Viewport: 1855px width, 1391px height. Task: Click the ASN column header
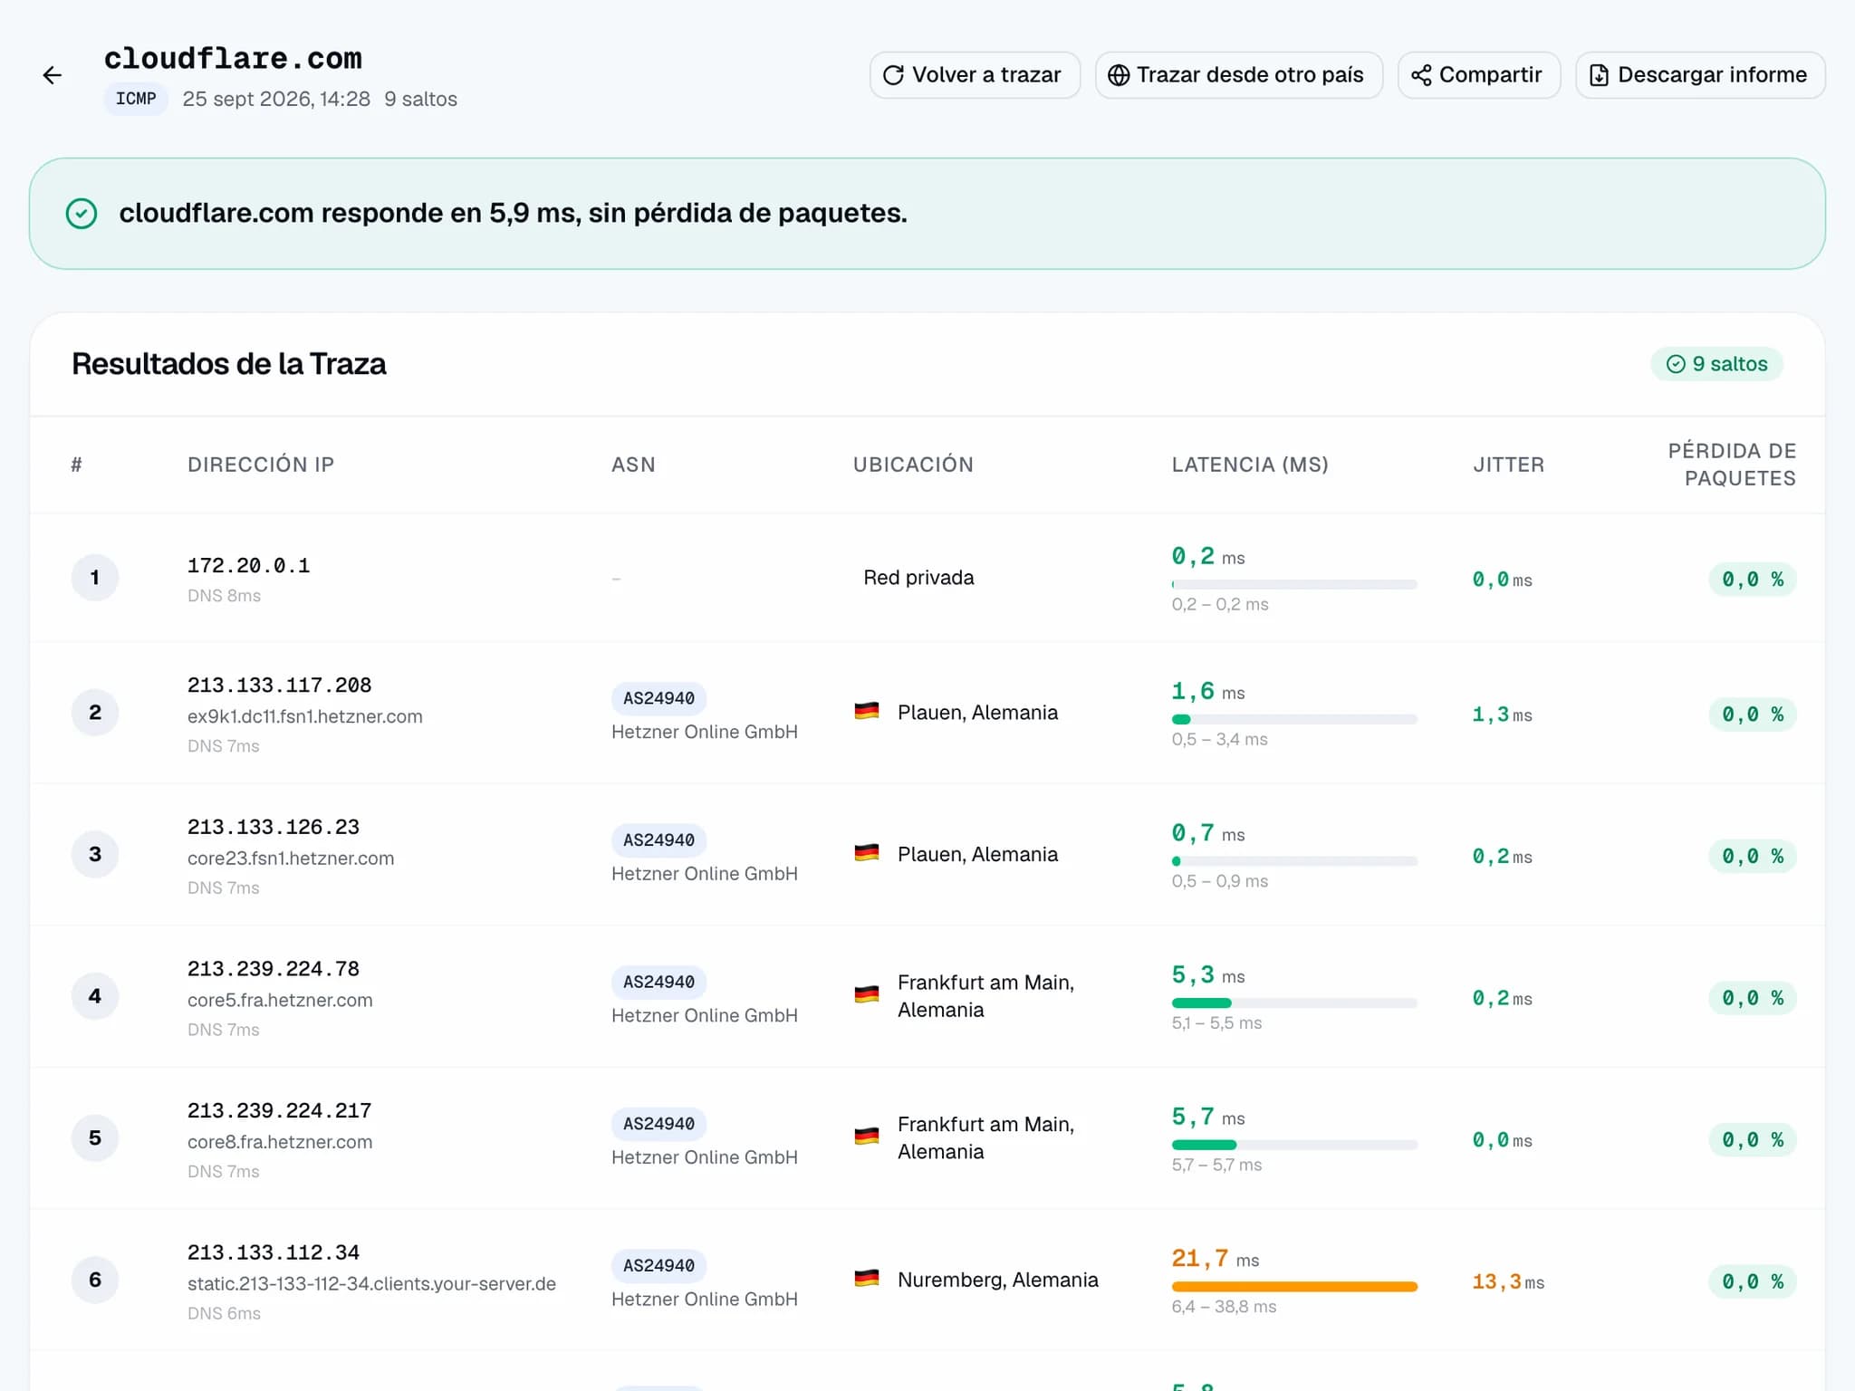pos(633,465)
